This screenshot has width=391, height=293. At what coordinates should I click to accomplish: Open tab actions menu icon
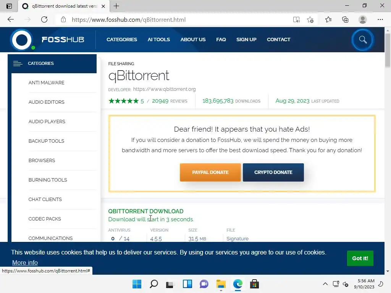(x=9, y=6)
